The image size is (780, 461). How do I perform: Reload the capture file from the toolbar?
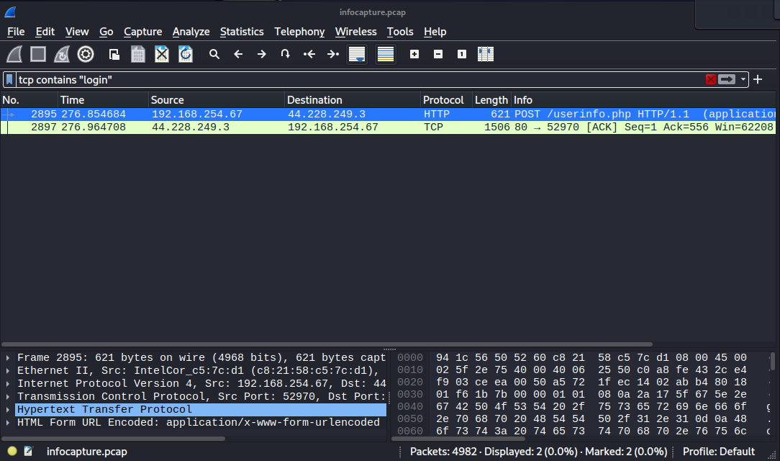pyautogui.click(x=186, y=54)
